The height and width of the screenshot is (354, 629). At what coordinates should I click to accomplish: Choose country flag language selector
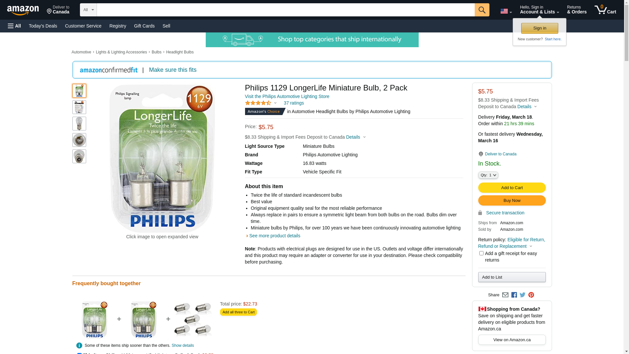pos(506,11)
